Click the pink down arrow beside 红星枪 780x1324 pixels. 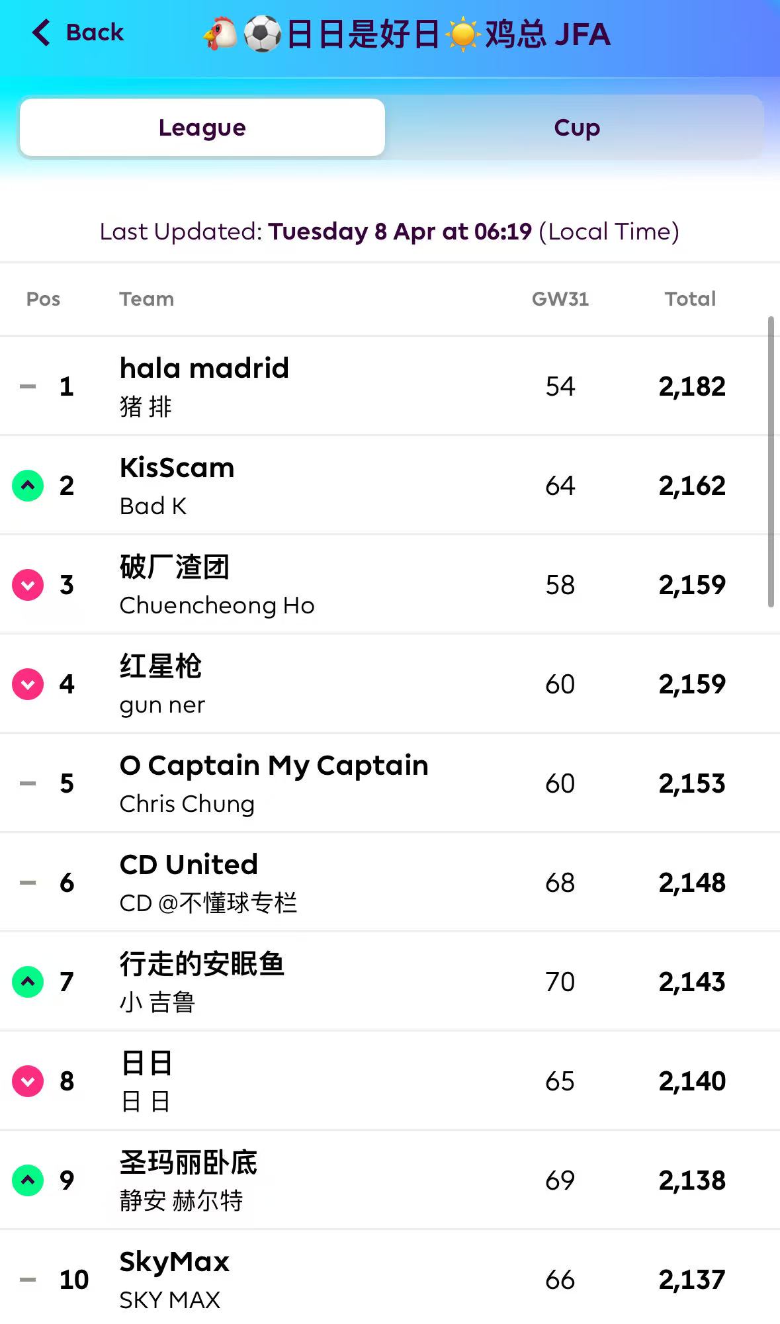coord(28,684)
